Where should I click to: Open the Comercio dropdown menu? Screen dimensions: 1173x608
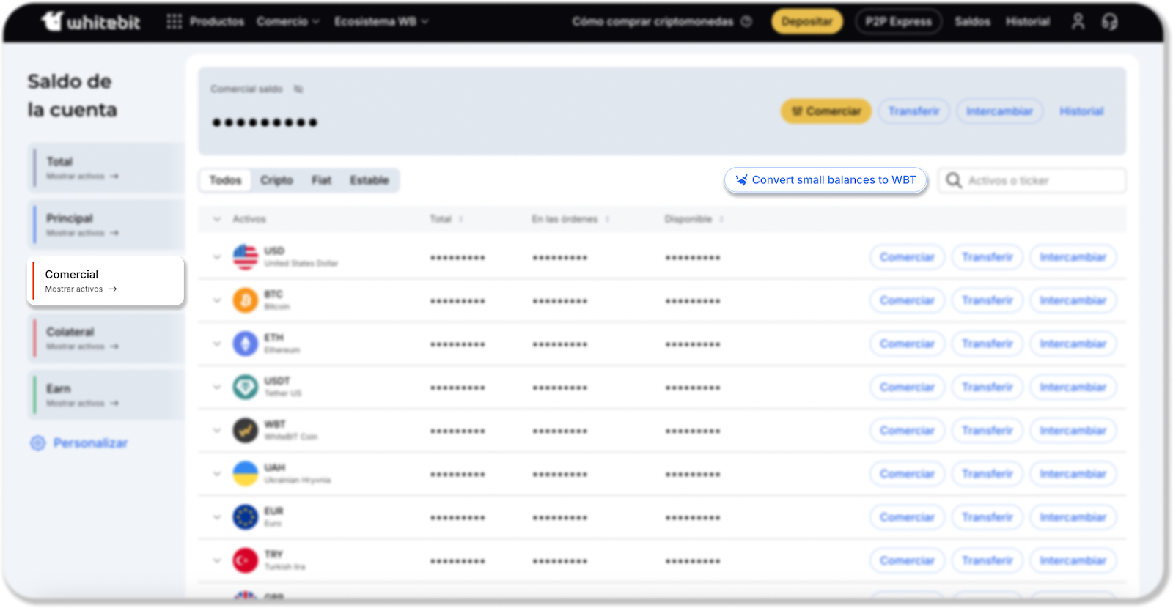click(288, 21)
